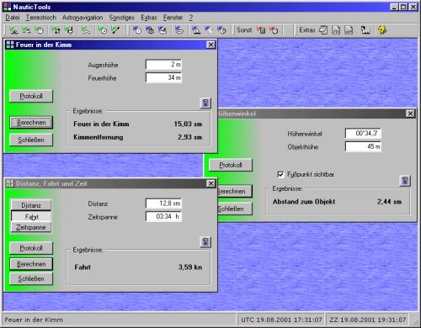
Task: Select the Zeitspanne mode toggle button
Action: click(x=31, y=227)
